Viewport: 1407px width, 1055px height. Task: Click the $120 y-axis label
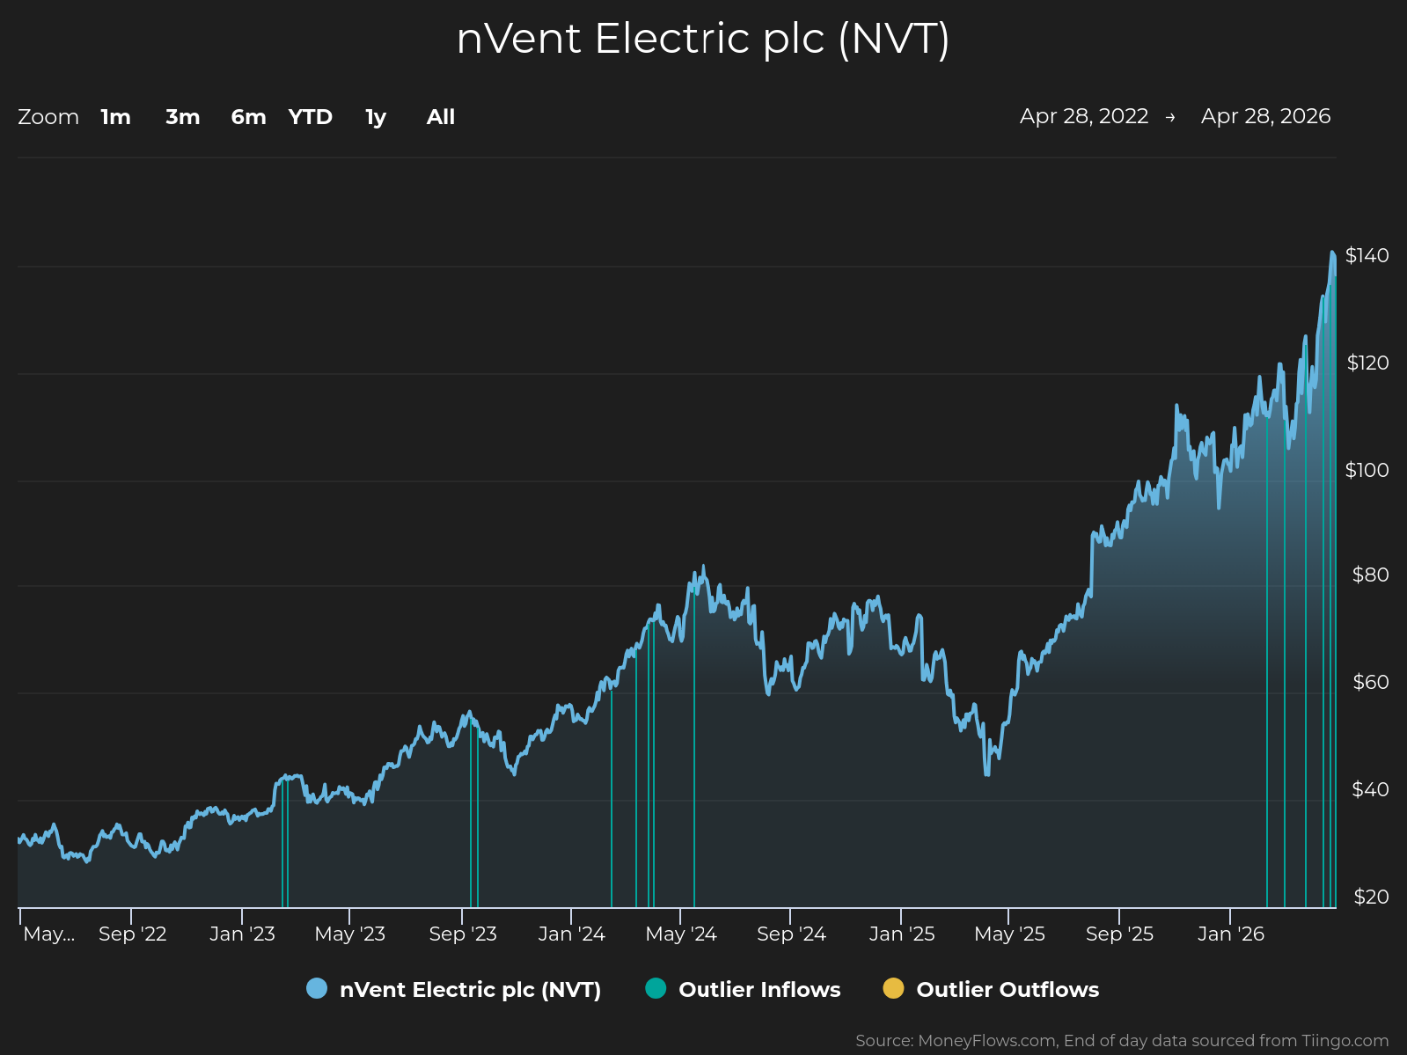[x=1368, y=362]
